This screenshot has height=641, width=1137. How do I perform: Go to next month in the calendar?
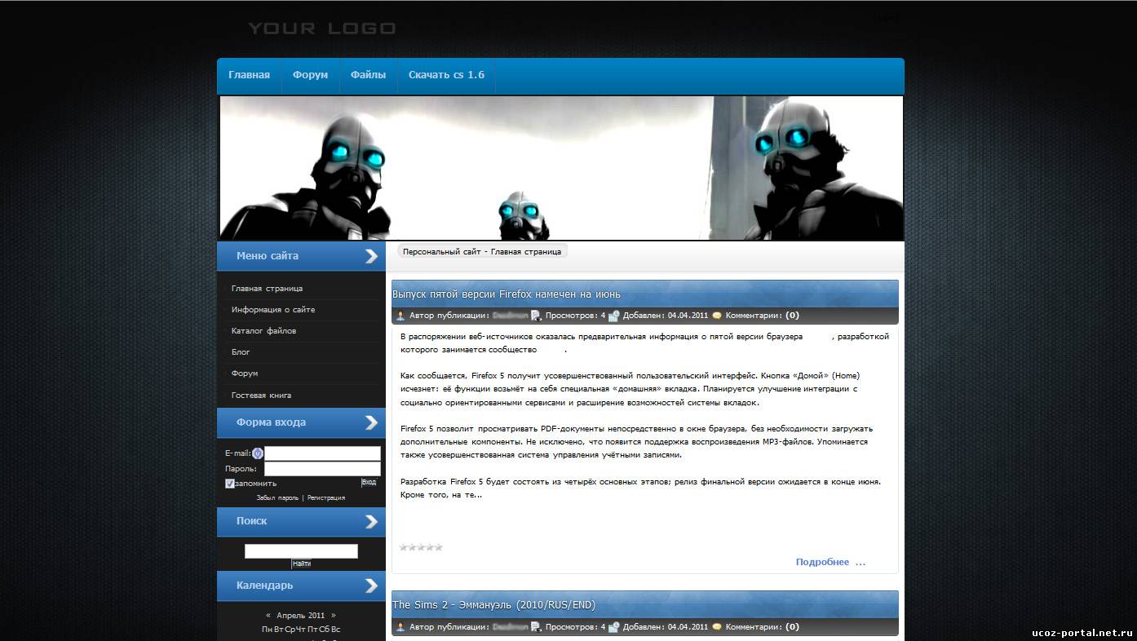tap(333, 616)
